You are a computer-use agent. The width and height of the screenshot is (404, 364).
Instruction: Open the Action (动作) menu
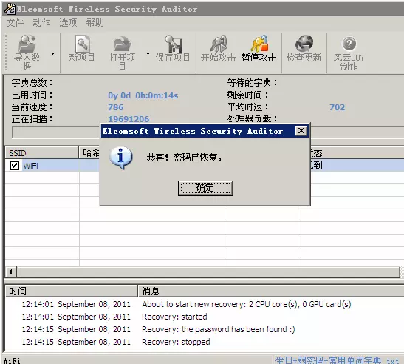[41, 23]
